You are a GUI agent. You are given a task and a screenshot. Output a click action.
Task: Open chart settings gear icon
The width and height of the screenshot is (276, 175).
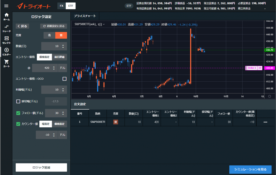[x=270, y=96]
